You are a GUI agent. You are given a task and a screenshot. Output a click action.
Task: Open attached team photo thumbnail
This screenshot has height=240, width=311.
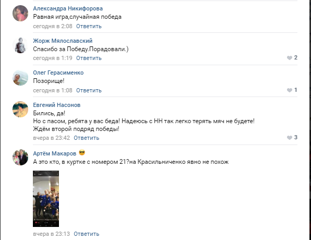[46, 199]
